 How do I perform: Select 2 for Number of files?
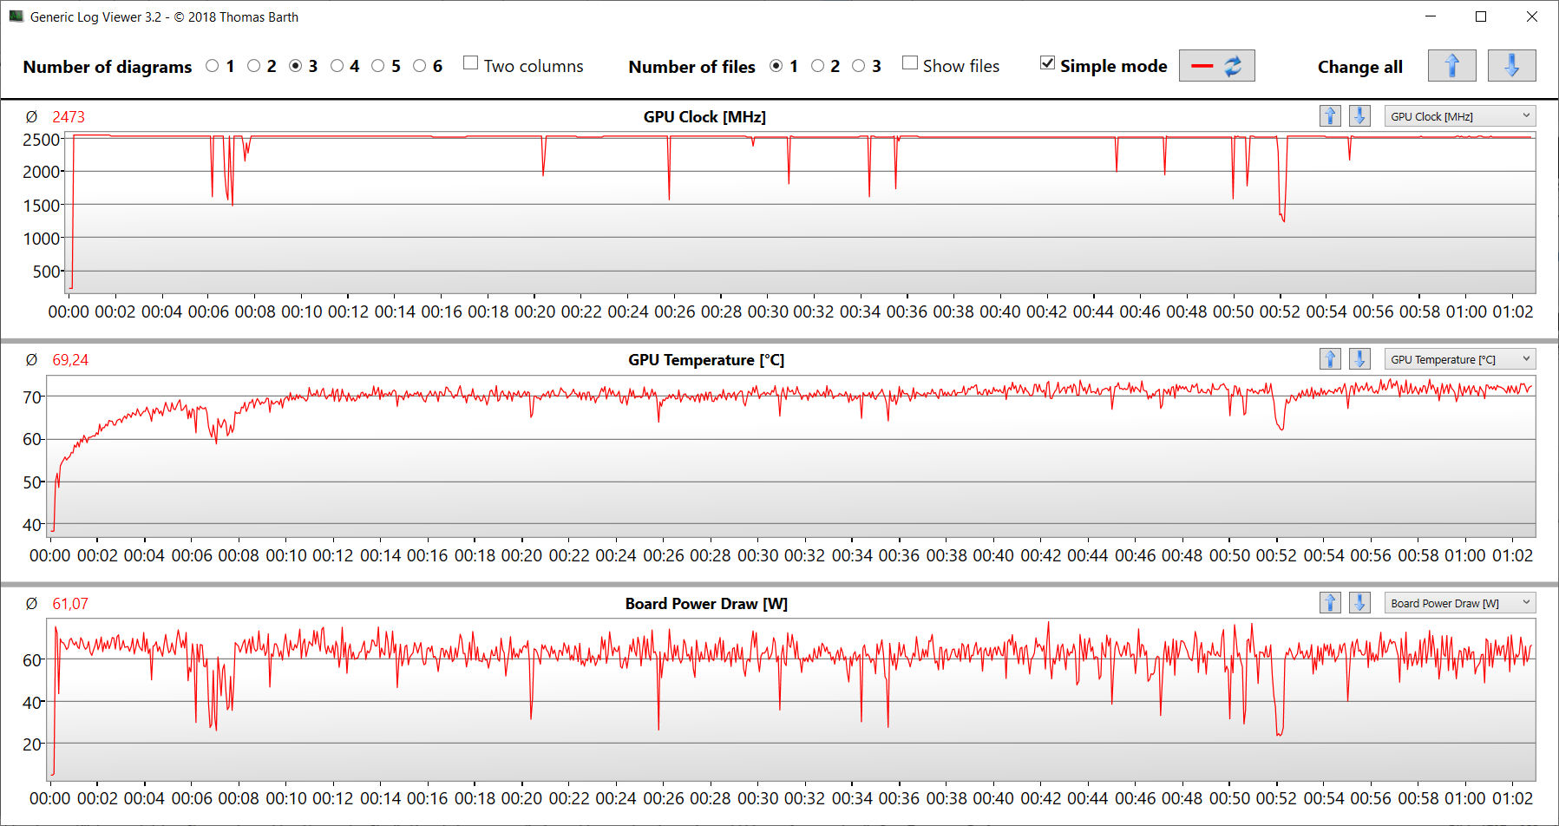817,66
